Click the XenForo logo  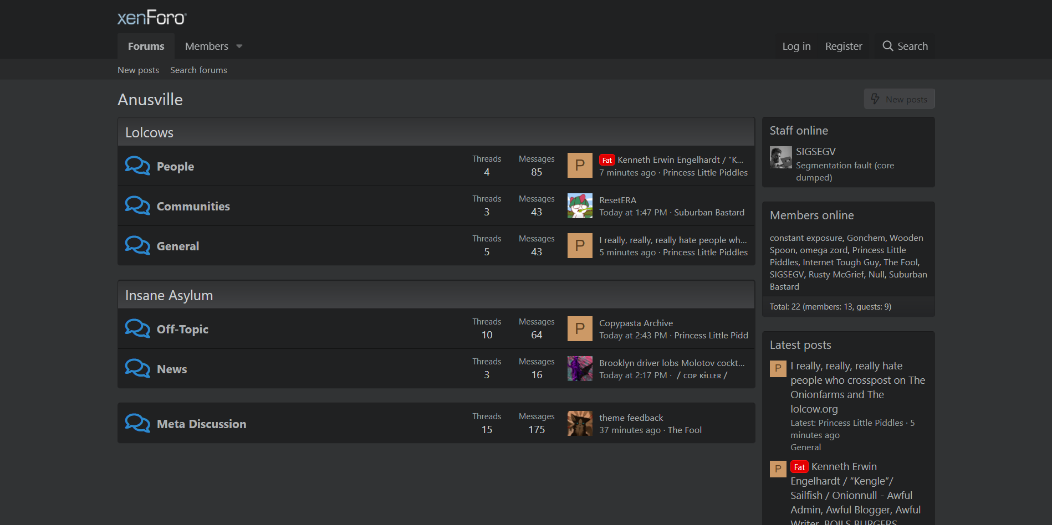pyautogui.click(x=152, y=18)
